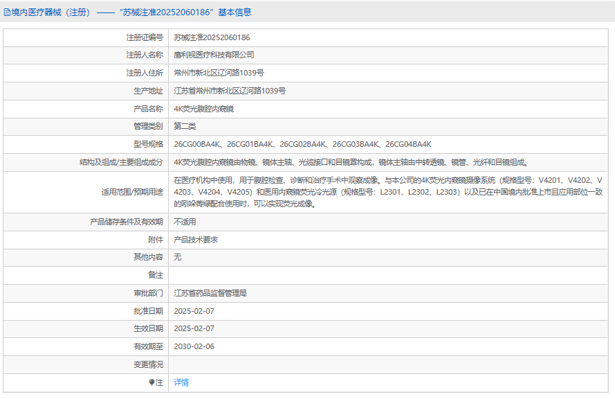Click product name 4K荧光腹腔内窥镜
Viewport: 615px width, 399px height.
[203, 109]
